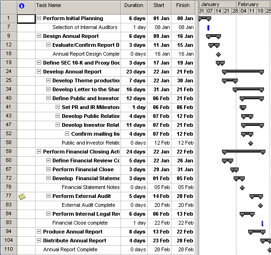This screenshot has width=271, height=255.
Task: Collapse Define SEC 10-K and Proxy group
Action: [x=39, y=63]
